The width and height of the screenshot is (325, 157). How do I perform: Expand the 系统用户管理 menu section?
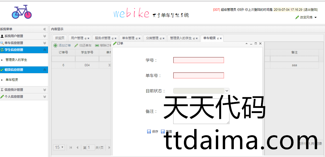click(45, 36)
